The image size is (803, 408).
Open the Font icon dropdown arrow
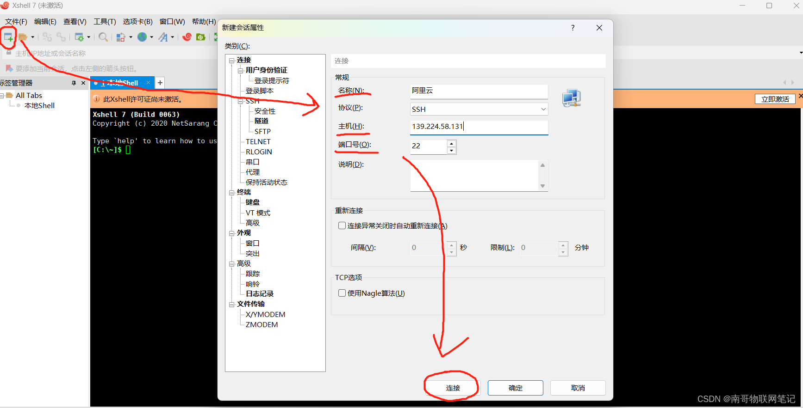click(173, 37)
